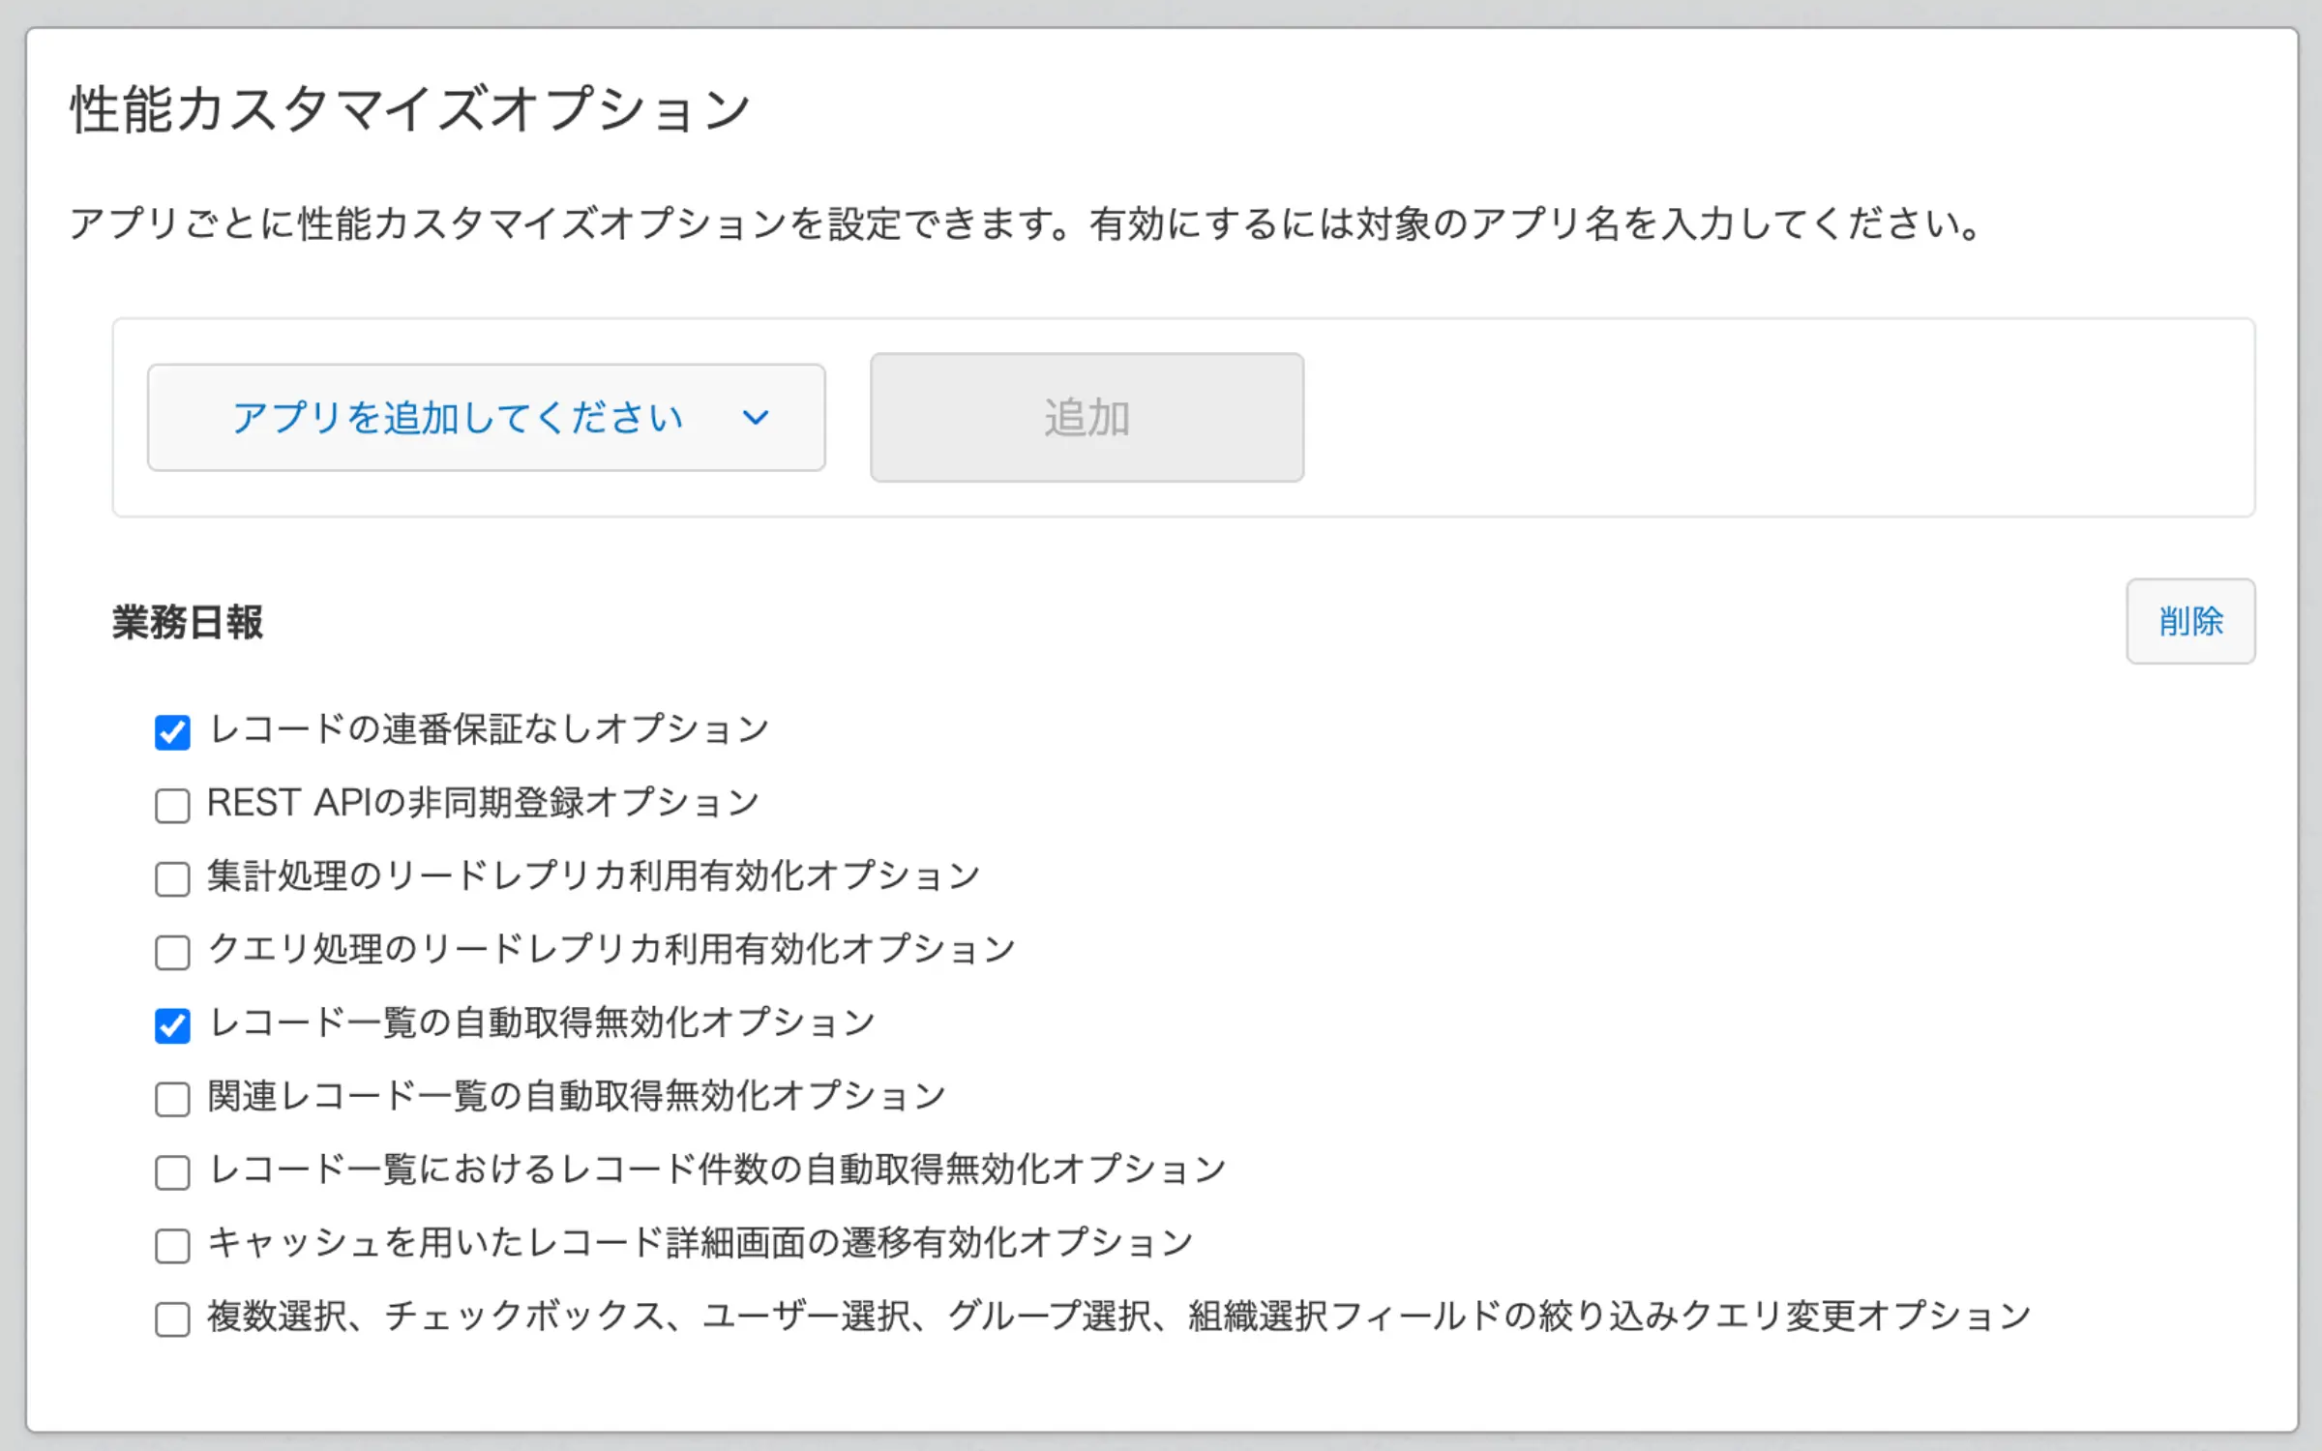The width and height of the screenshot is (2322, 1451).
Task: Click the 追加 button
Action: point(1087,418)
